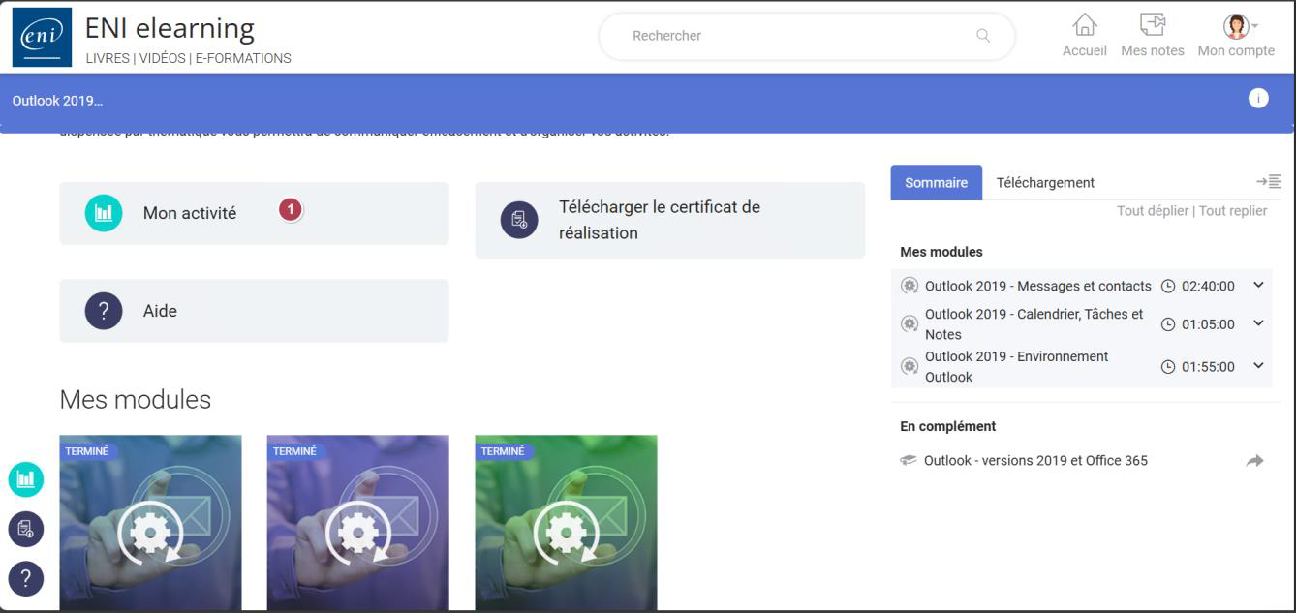Click graduation cap icon beside Outlook versions
1296x613 pixels.
(x=909, y=461)
